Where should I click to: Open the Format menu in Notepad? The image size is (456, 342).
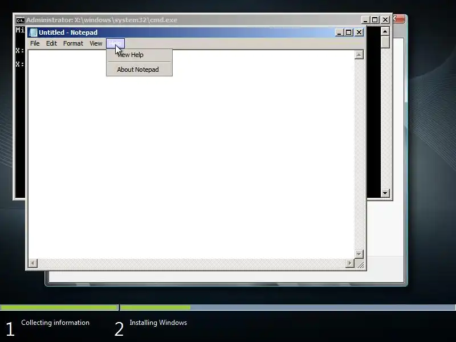tap(73, 43)
